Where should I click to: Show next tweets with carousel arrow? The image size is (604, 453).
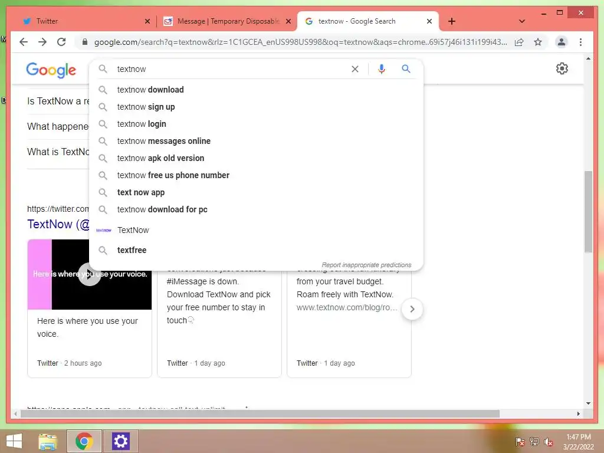pos(412,309)
